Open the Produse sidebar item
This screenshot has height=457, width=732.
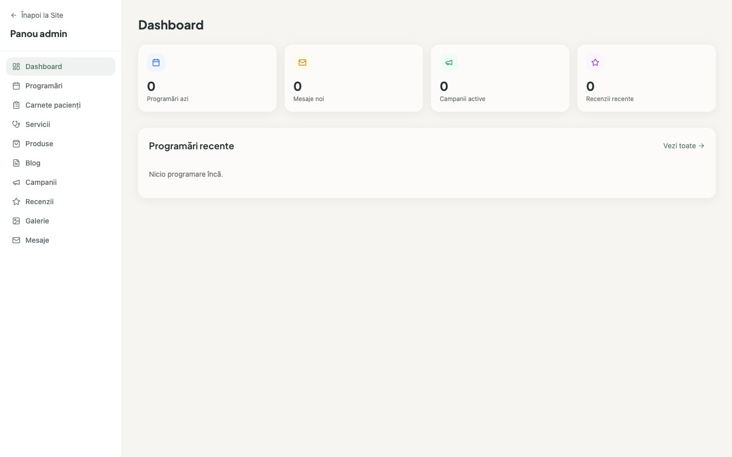(x=60, y=144)
